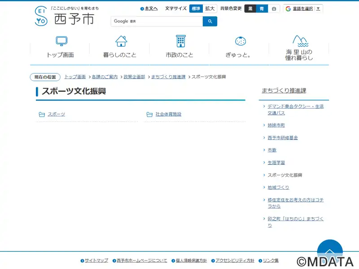Click into the Google search field
359x269 pixels.
157,22
